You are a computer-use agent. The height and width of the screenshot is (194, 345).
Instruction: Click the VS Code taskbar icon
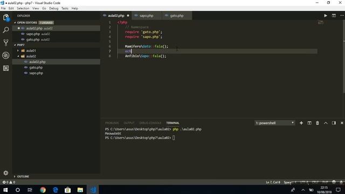[x=93, y=190]
